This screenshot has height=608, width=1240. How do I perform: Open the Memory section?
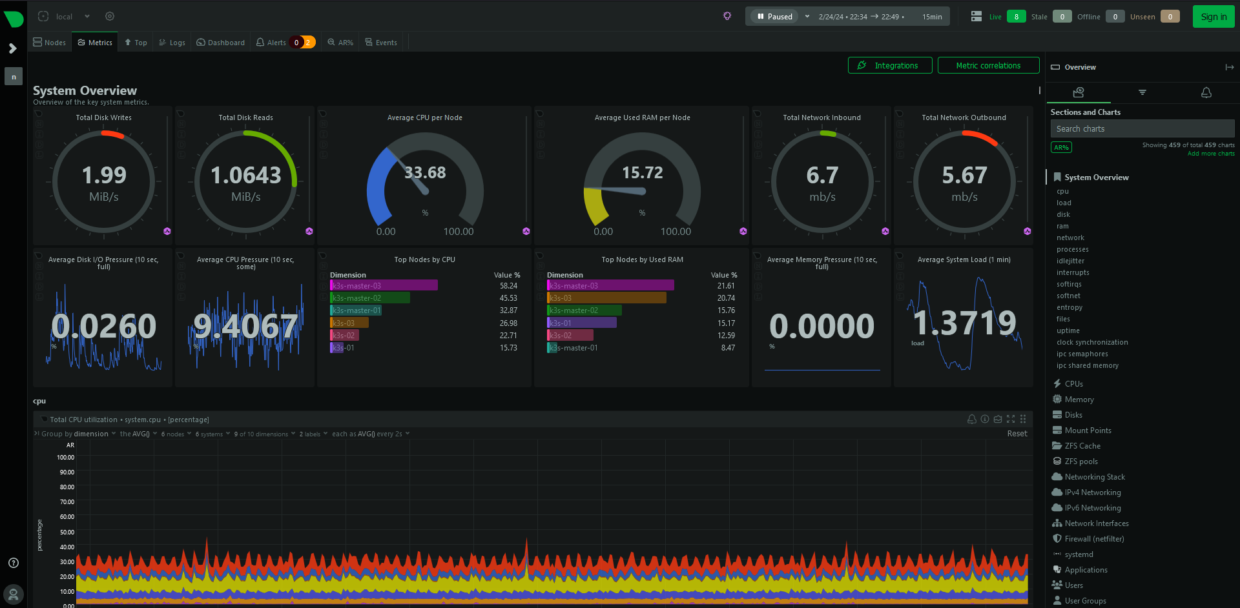coord(1079,400)
